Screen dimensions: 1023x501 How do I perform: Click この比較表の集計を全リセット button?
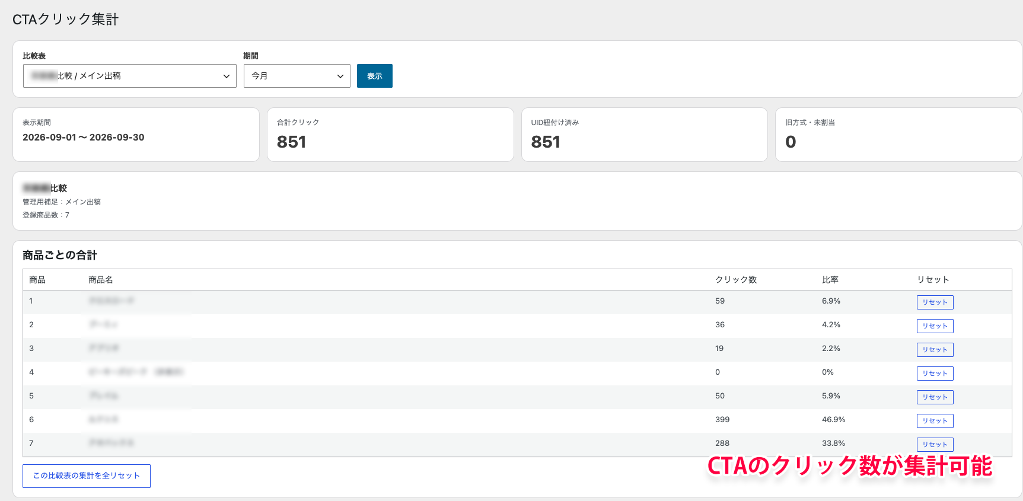pyautogui.click(x=87, y=476)
